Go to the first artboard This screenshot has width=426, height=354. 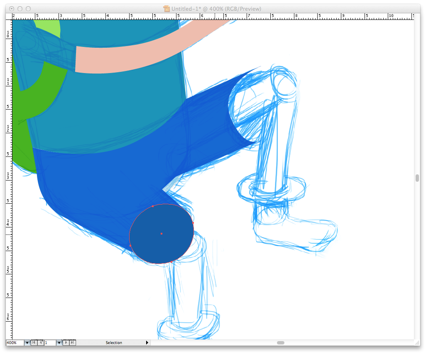coord(34,343)
